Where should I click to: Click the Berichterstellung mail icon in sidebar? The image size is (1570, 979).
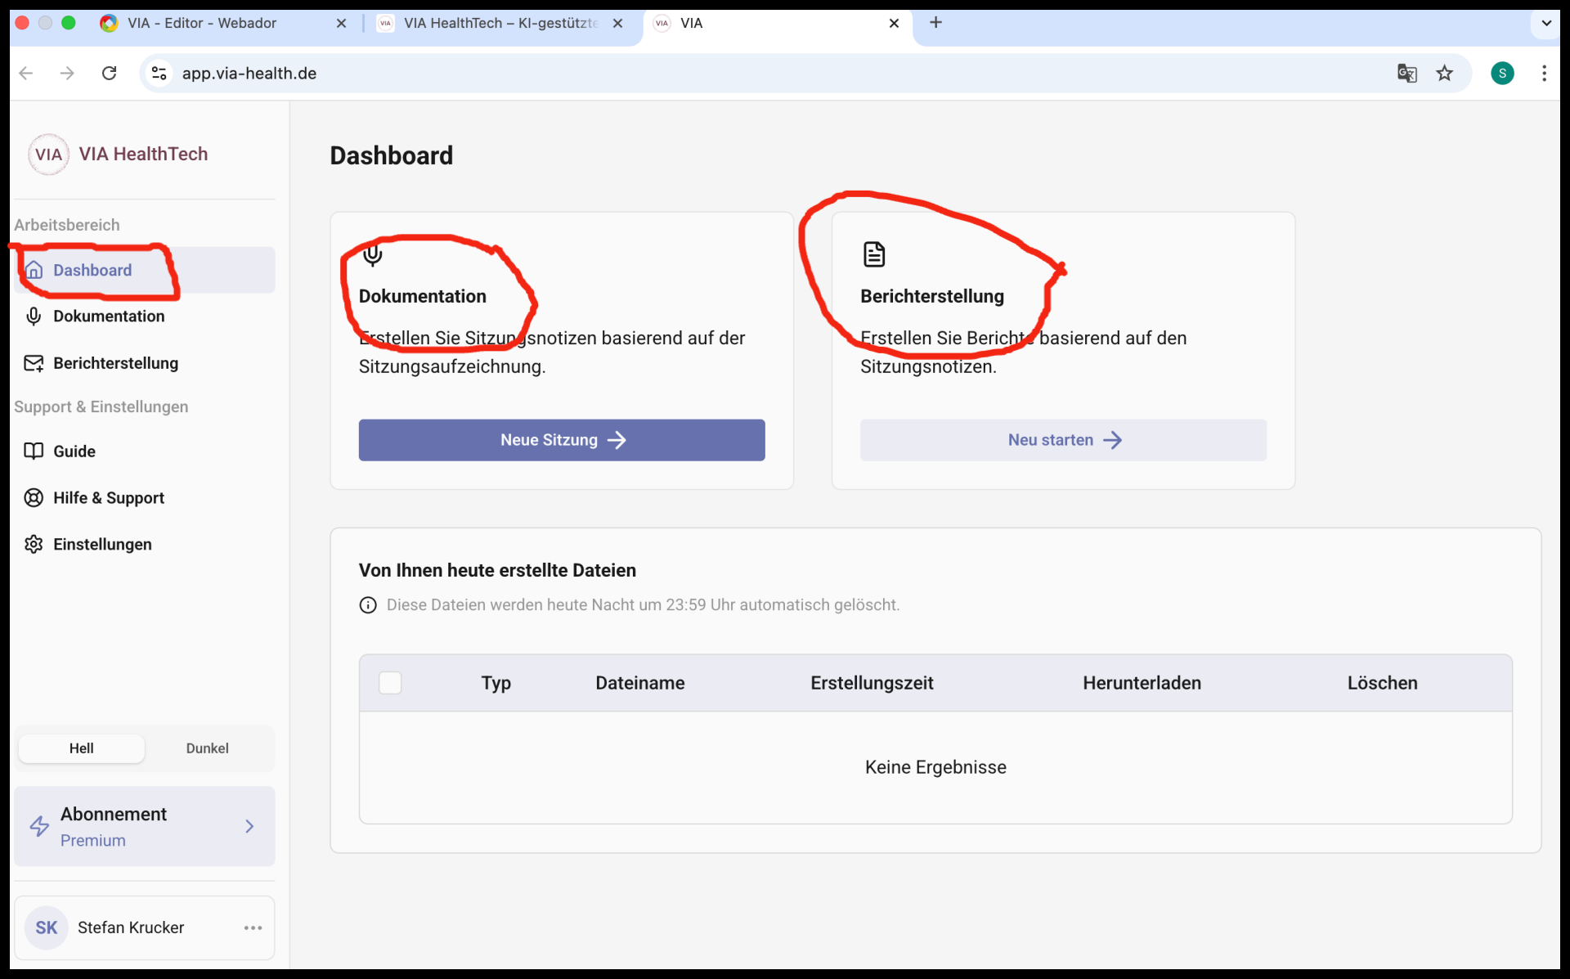tap(34, 363)
